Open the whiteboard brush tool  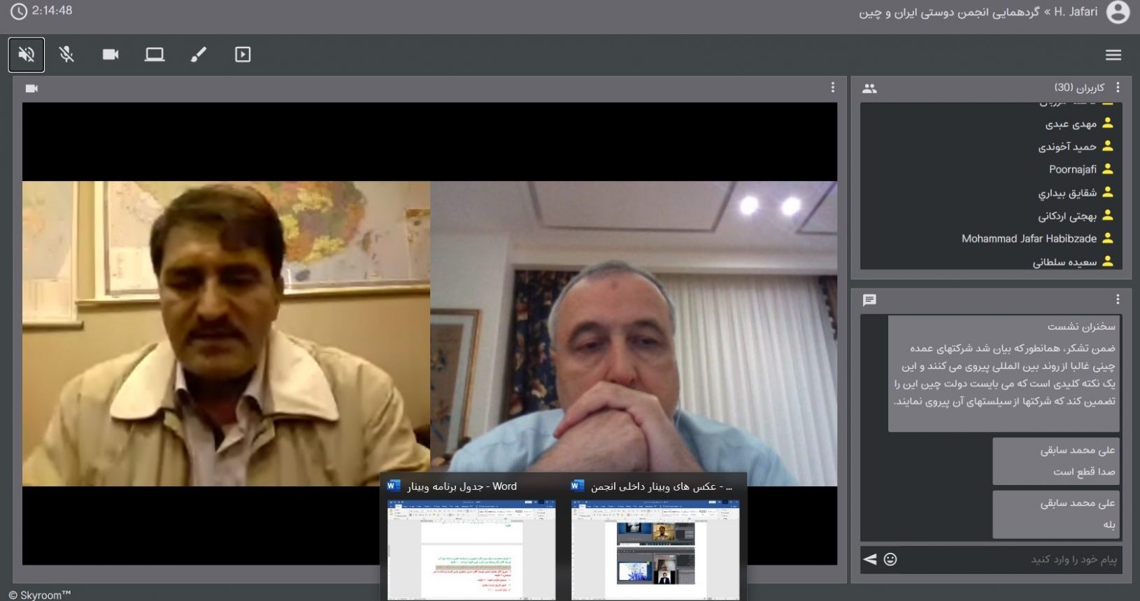point(199,55)
